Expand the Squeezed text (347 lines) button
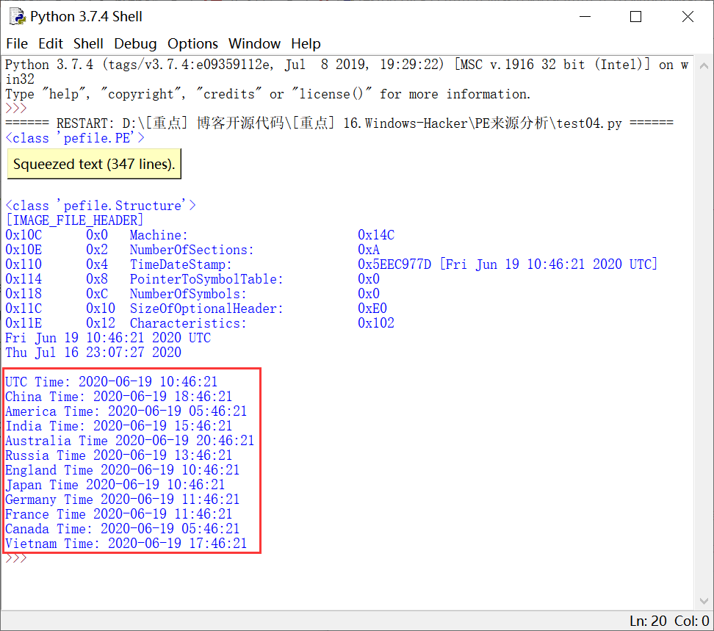Viewport: 714px width, 631px height. (x=94, y=164)
